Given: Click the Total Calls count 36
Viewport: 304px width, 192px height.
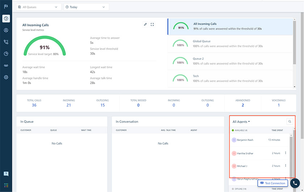Looking at the screenshot, I should pos(34,105).
